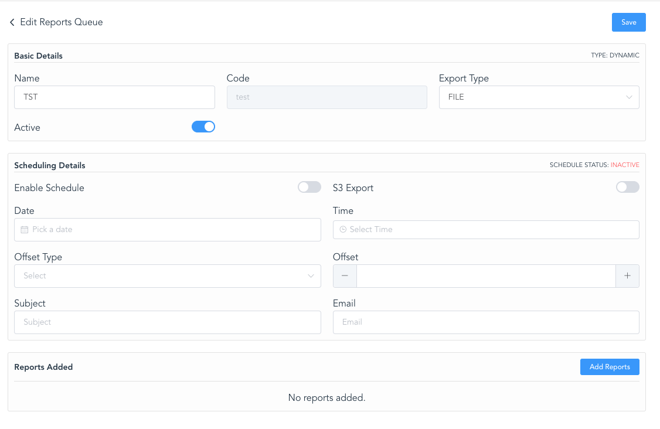Click into the Subject text field
This screenshot has width=660, height=429.
tap(167, 322)
